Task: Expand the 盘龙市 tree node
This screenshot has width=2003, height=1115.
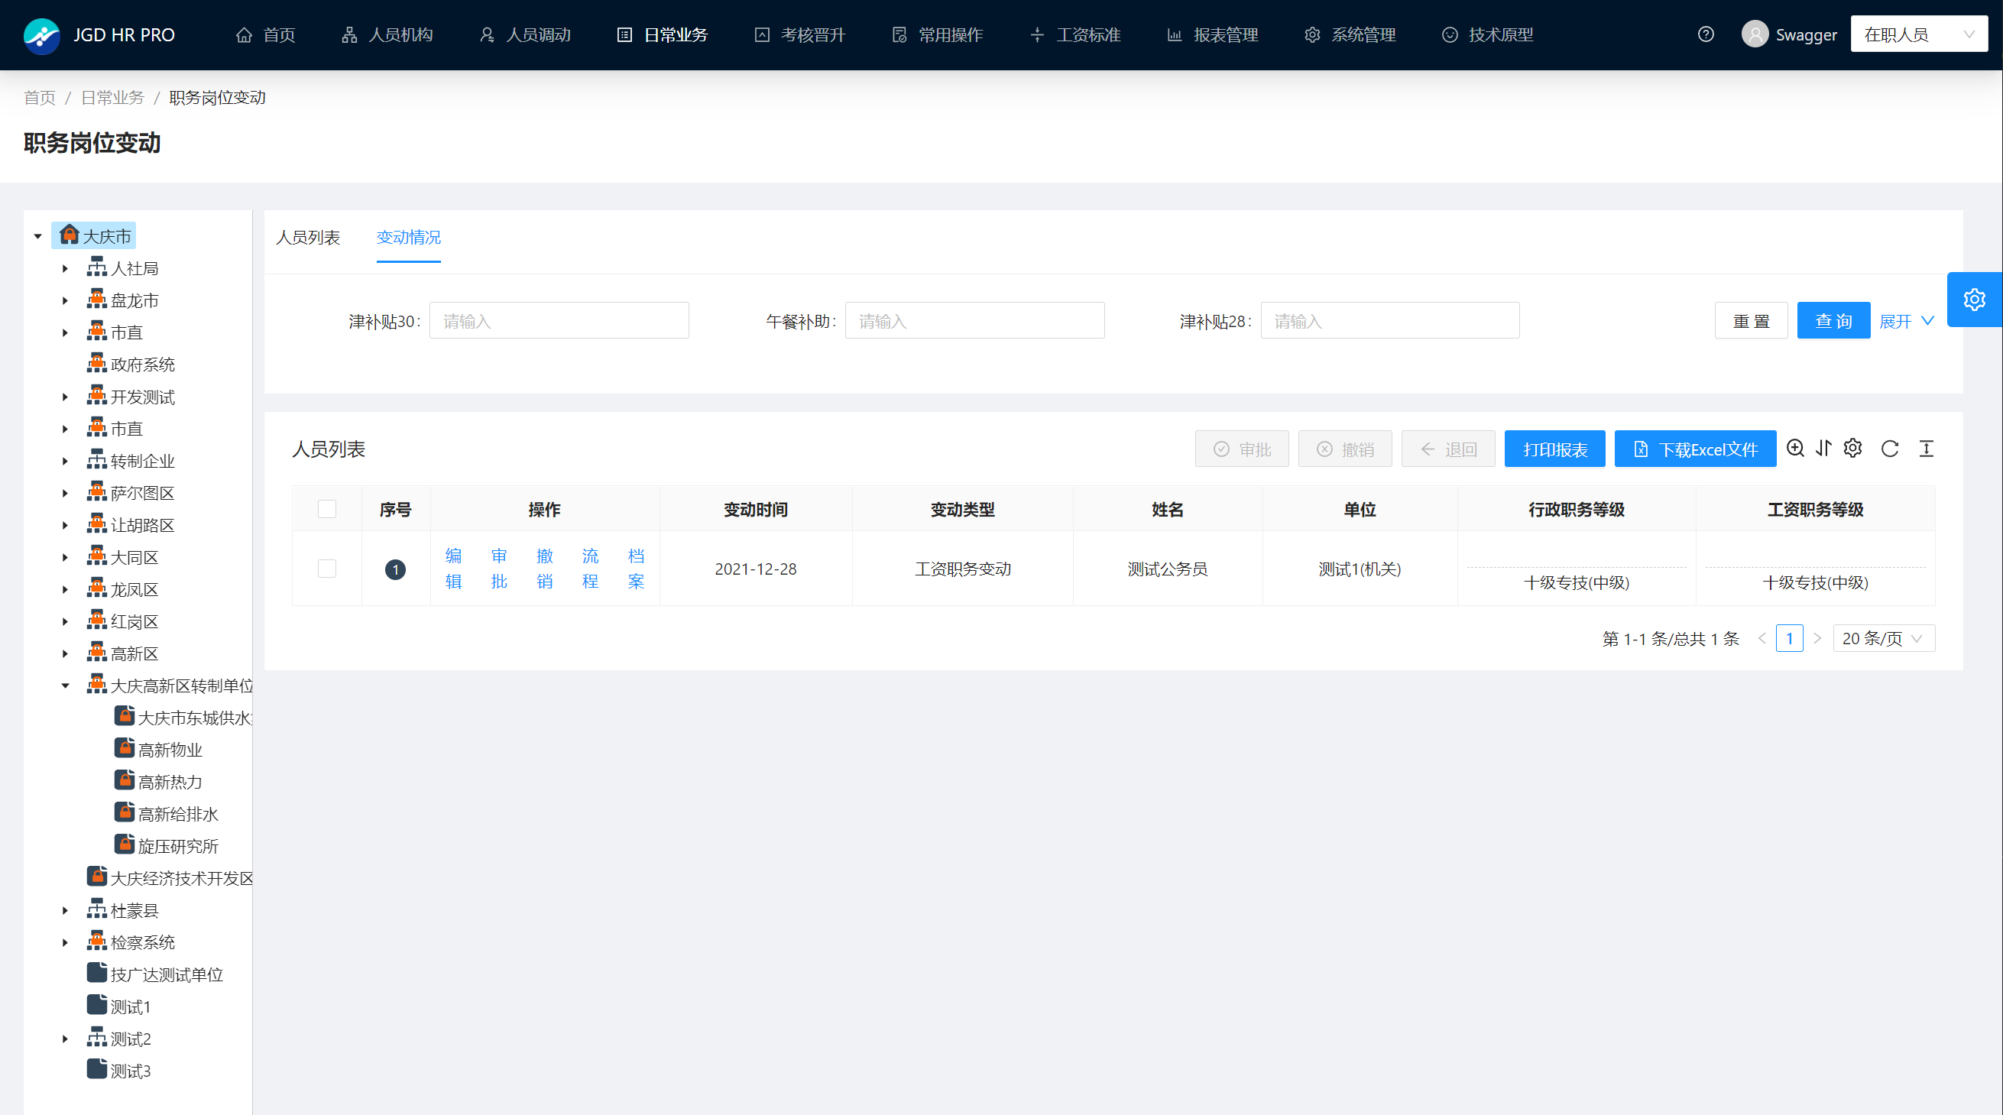Action: [x=65, y=300]
